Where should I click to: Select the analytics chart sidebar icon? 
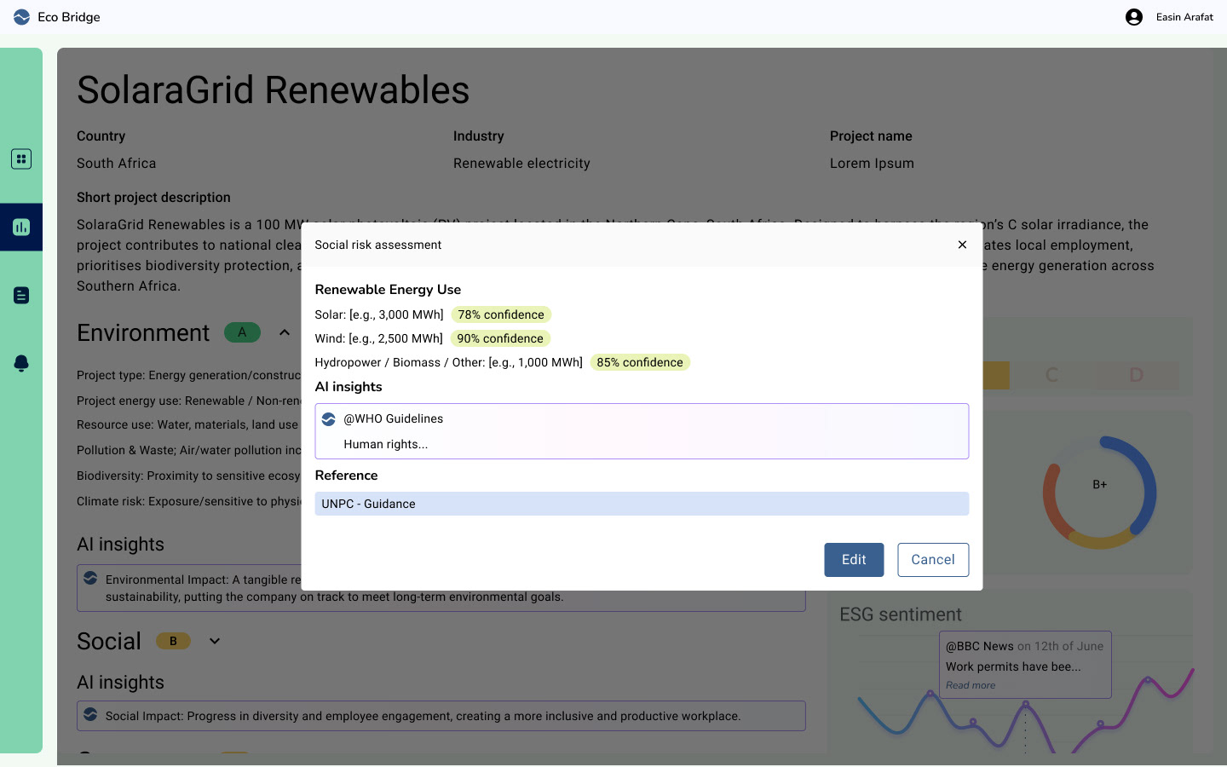(x=21, y=228)
